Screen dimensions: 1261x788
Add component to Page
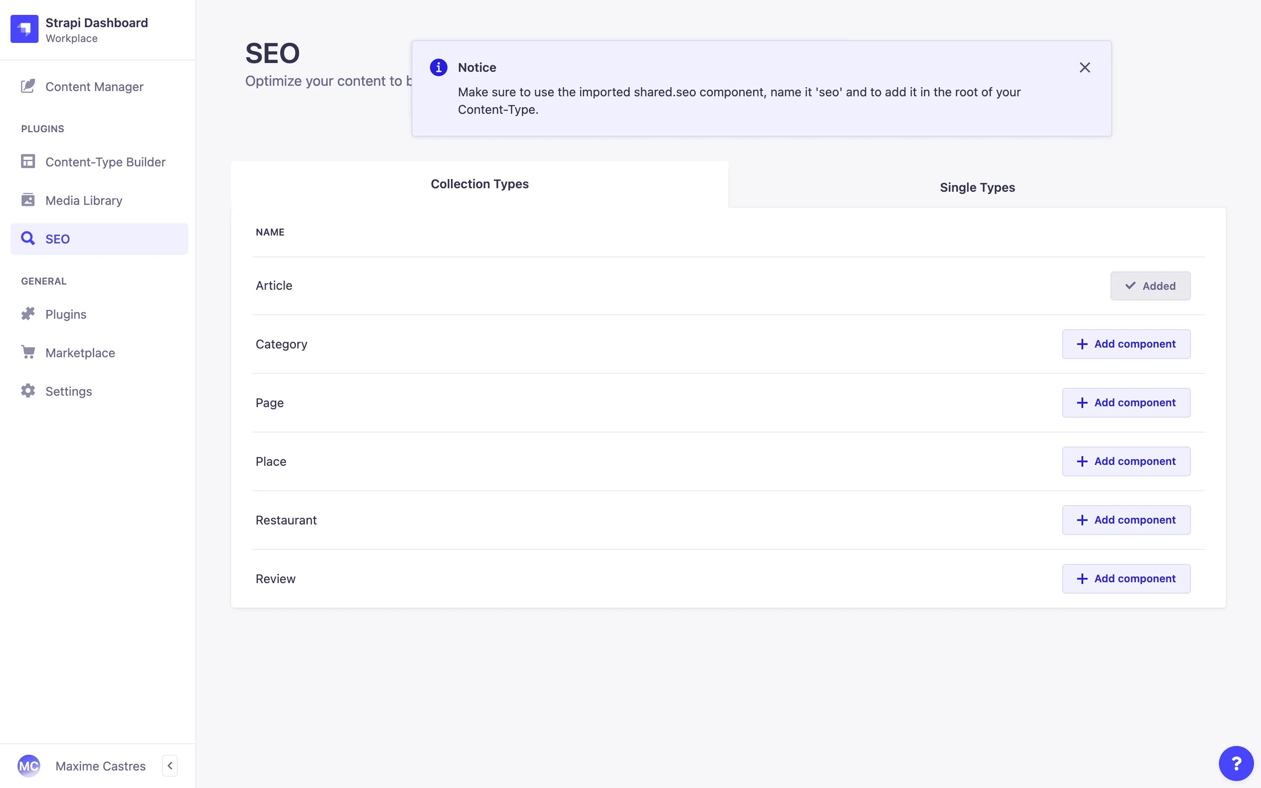click(x=1126, y=403)
